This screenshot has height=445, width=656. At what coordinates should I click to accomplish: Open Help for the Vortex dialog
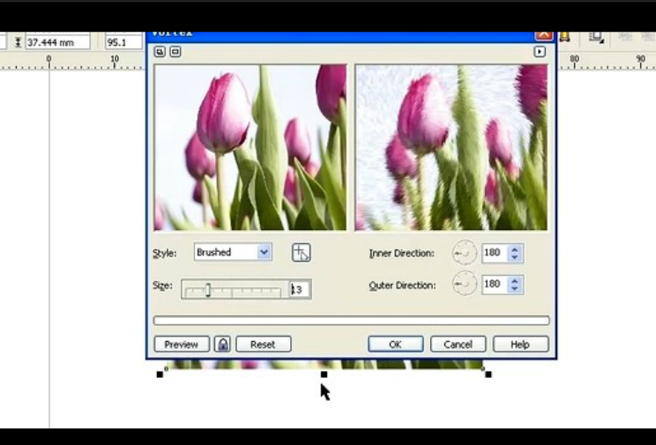point(520,345)
